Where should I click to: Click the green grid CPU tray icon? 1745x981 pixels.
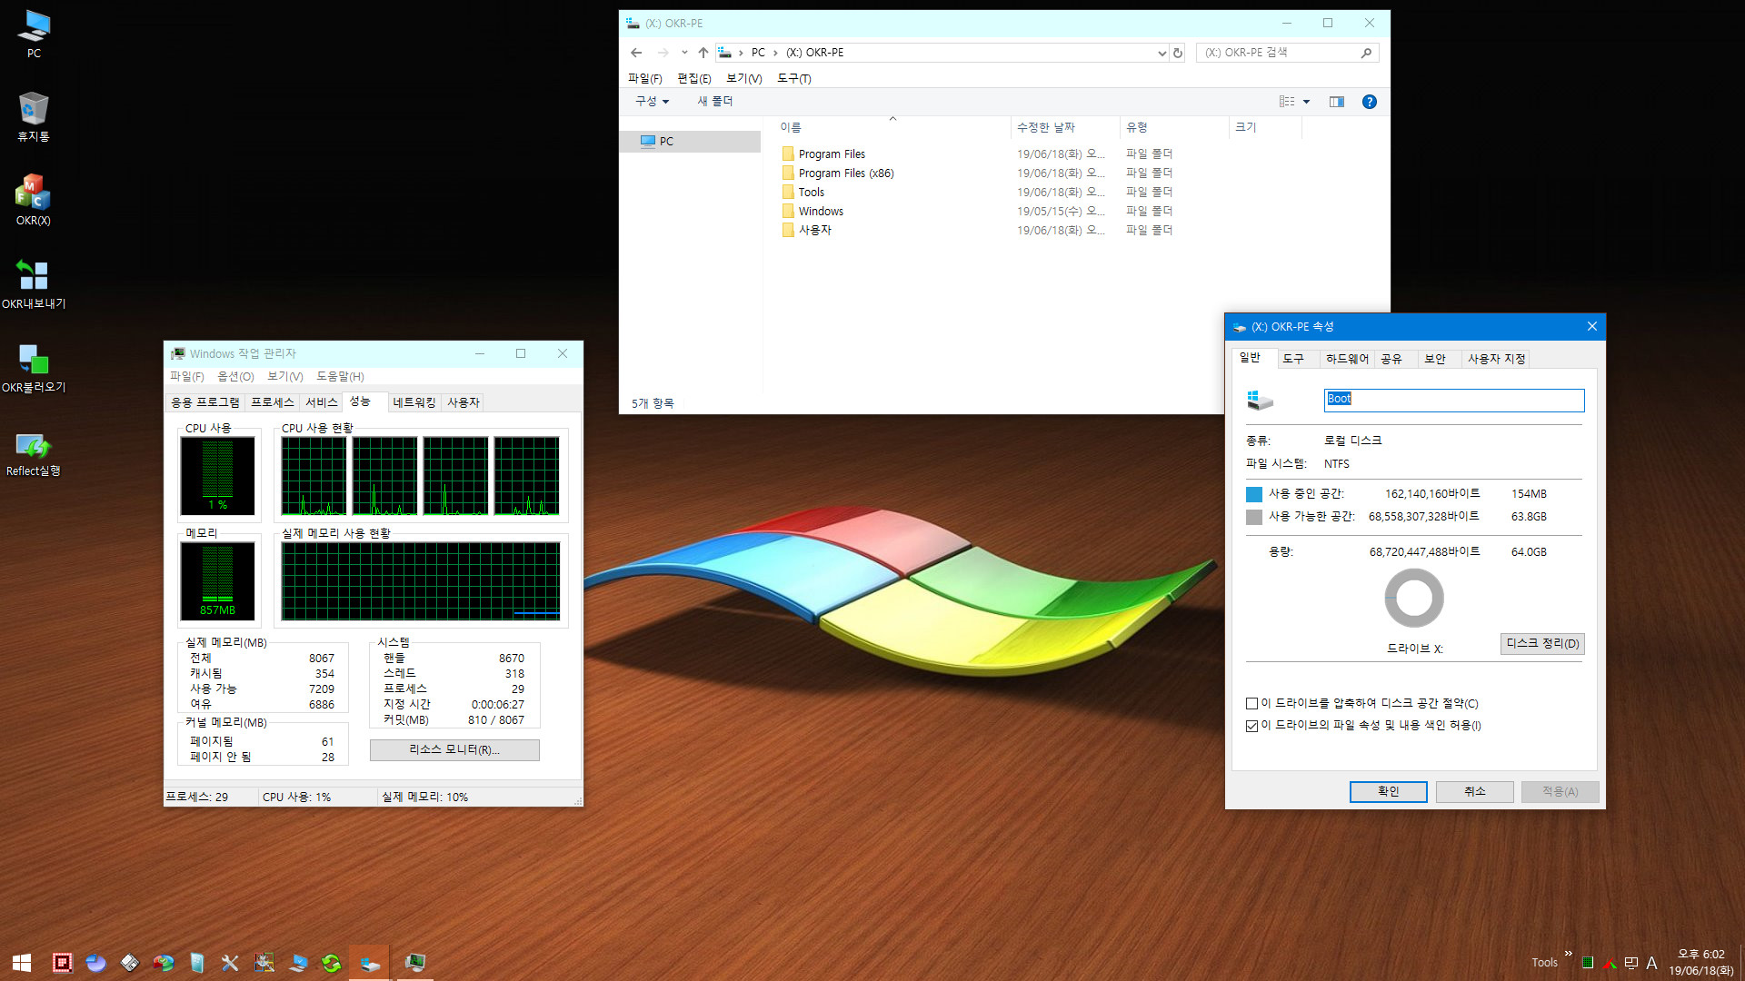tap(1588, 963)
